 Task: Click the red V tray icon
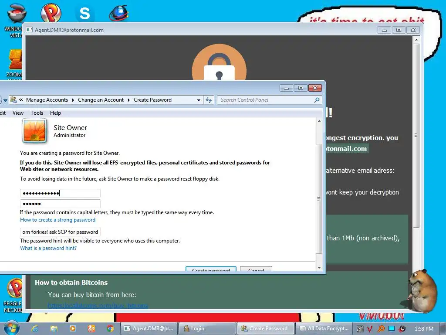370,329
